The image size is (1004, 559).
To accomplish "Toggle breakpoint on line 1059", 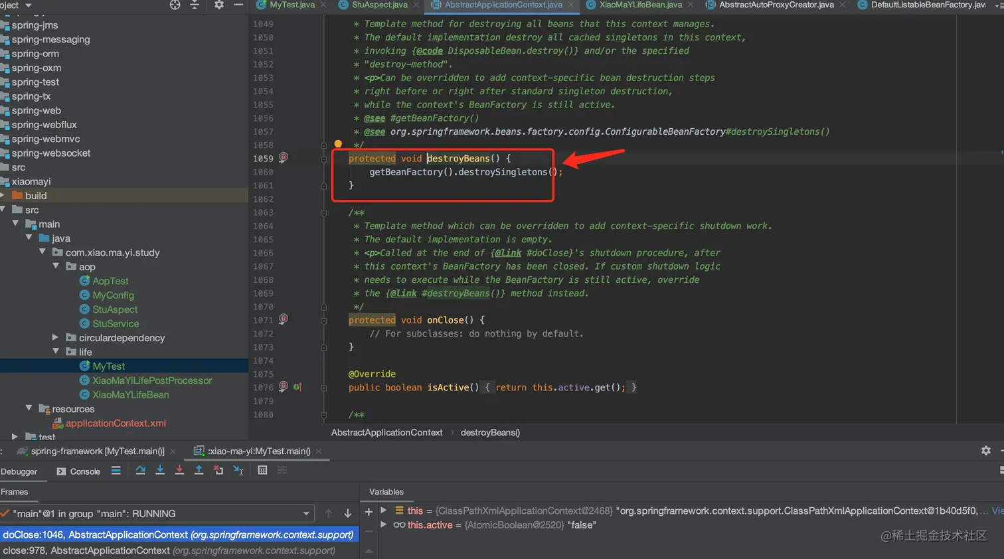I will (284, 157).
